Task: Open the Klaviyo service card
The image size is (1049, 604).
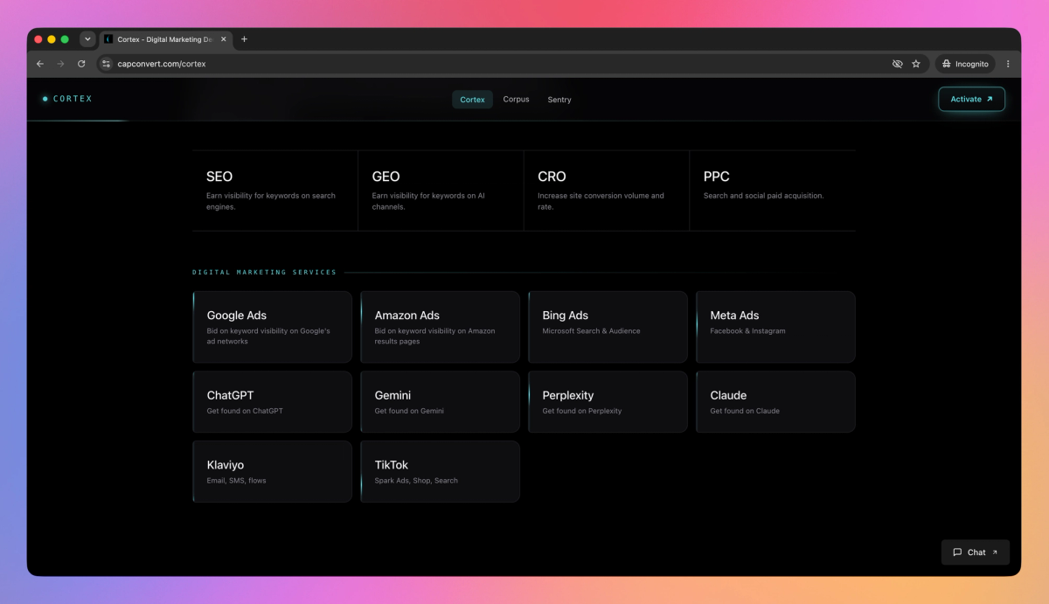Action: coord(272,472)
